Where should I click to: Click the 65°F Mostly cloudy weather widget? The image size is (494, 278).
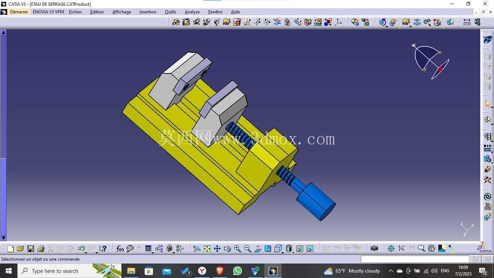tap(352, 271)
